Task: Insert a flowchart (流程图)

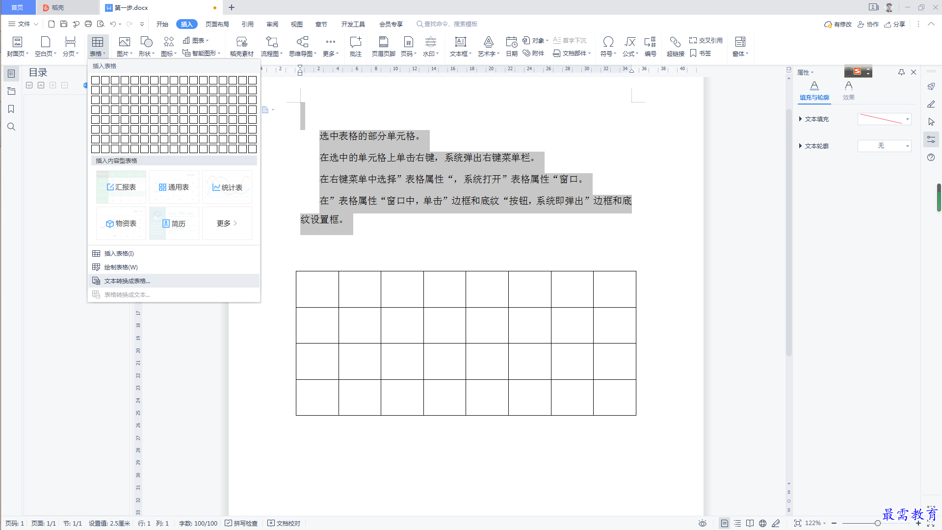Action: pyautogui.click(x=272, y=47)
